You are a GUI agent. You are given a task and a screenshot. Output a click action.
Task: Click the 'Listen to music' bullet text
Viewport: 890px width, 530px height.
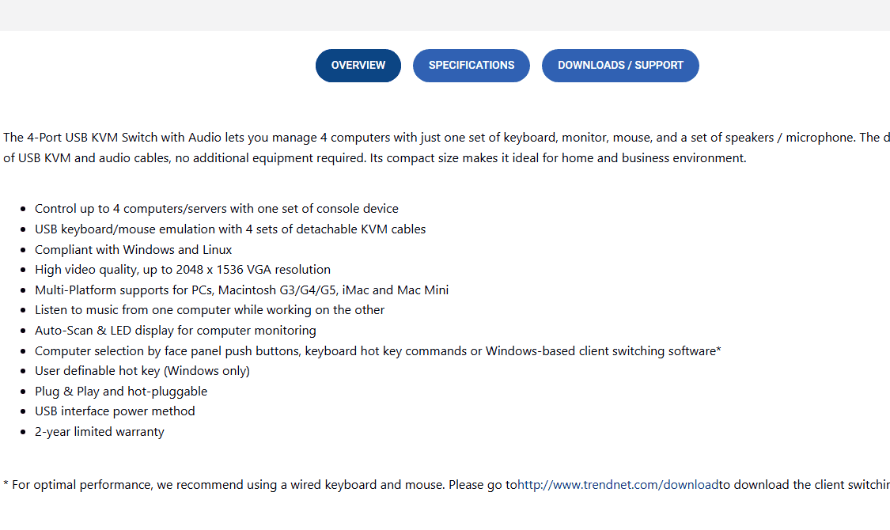210,310
